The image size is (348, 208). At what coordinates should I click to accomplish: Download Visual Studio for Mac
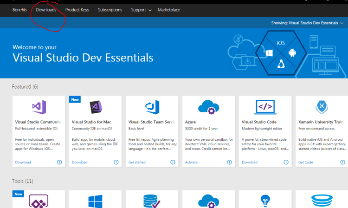79,162
